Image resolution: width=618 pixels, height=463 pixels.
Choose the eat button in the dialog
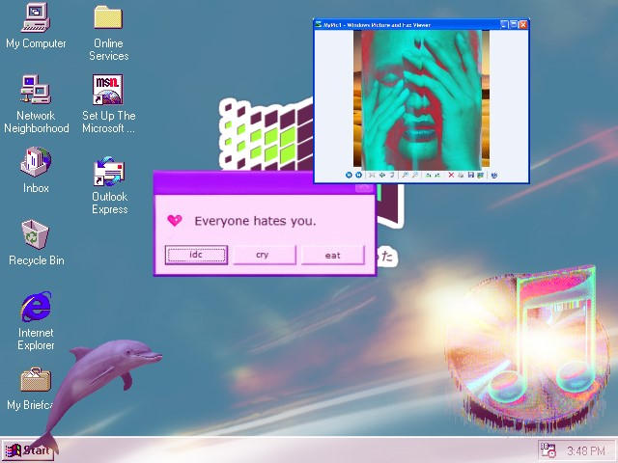click(x=332, y=255)
